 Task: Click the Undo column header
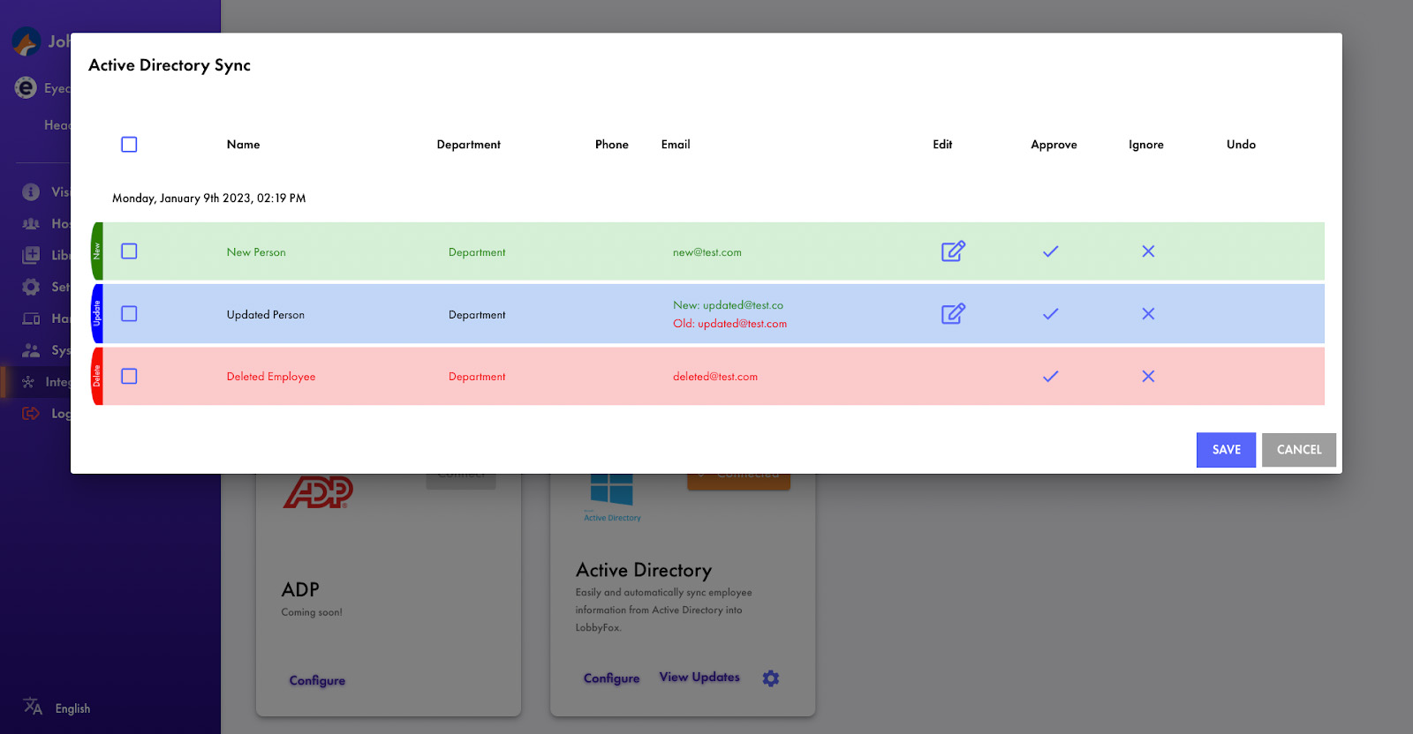click(1241, 145)
